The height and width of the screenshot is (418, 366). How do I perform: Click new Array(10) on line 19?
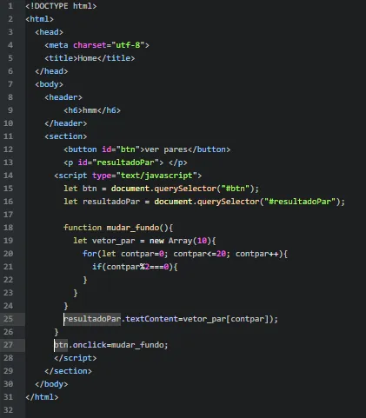[x=180, y=241]
